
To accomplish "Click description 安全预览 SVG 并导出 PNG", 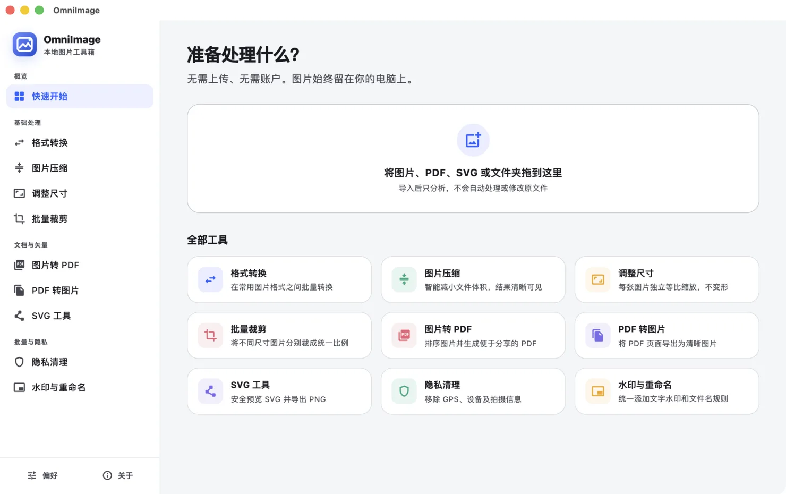I will (278, 399).
